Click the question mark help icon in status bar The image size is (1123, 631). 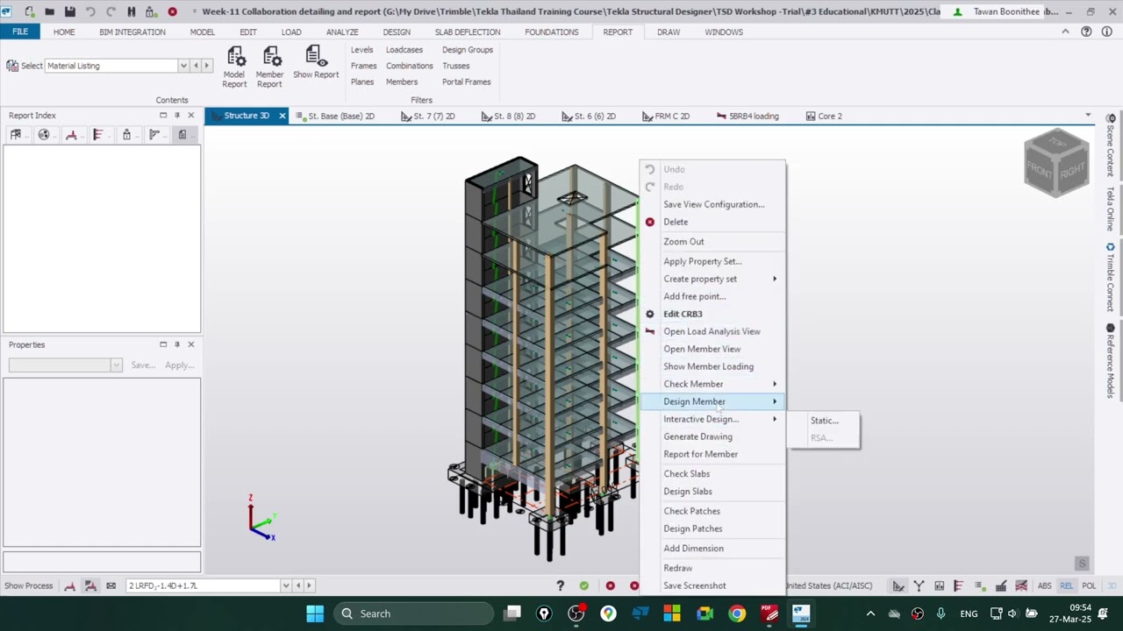560,585
